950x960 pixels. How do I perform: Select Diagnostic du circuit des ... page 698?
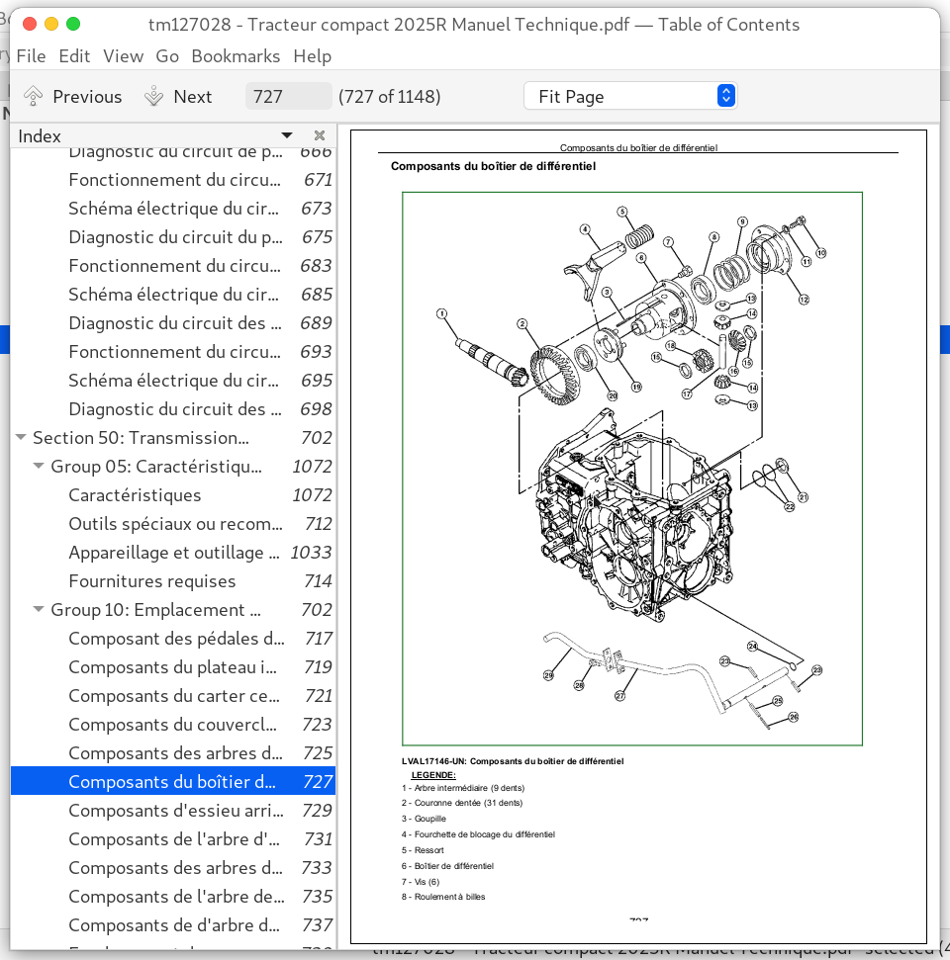(173, 408)
